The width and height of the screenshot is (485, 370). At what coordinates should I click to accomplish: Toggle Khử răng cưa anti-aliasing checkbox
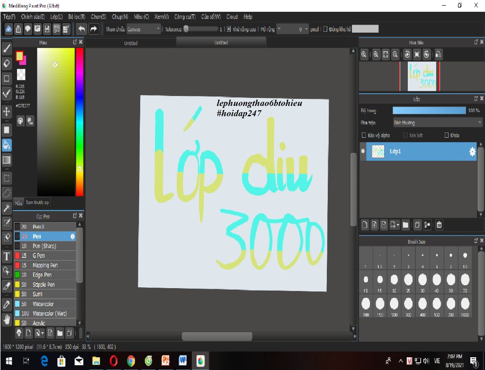point(229,29)
